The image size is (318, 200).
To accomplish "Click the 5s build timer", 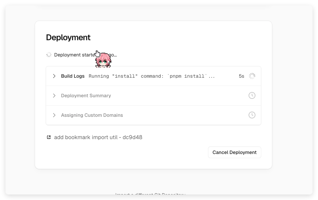I will tap(241, 76).
